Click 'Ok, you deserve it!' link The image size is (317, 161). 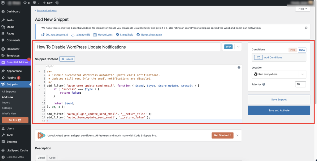click(57, 35)
